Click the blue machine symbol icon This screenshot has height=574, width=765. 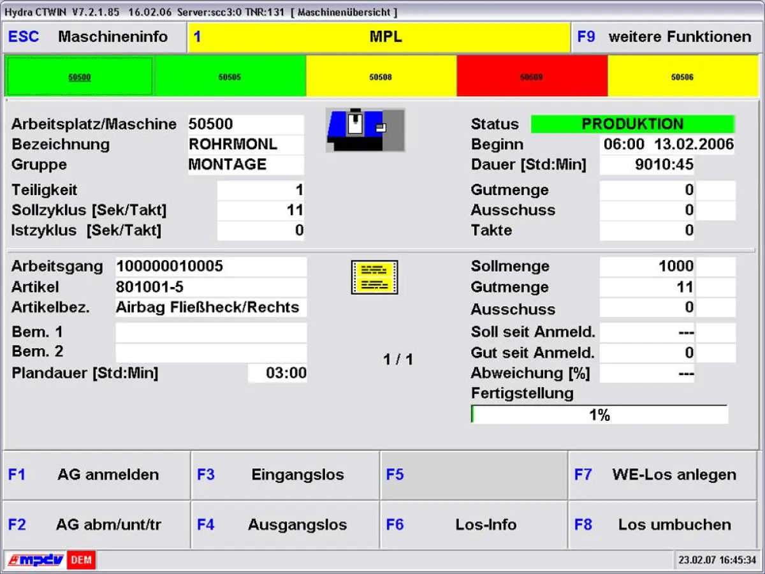(365, 130)
